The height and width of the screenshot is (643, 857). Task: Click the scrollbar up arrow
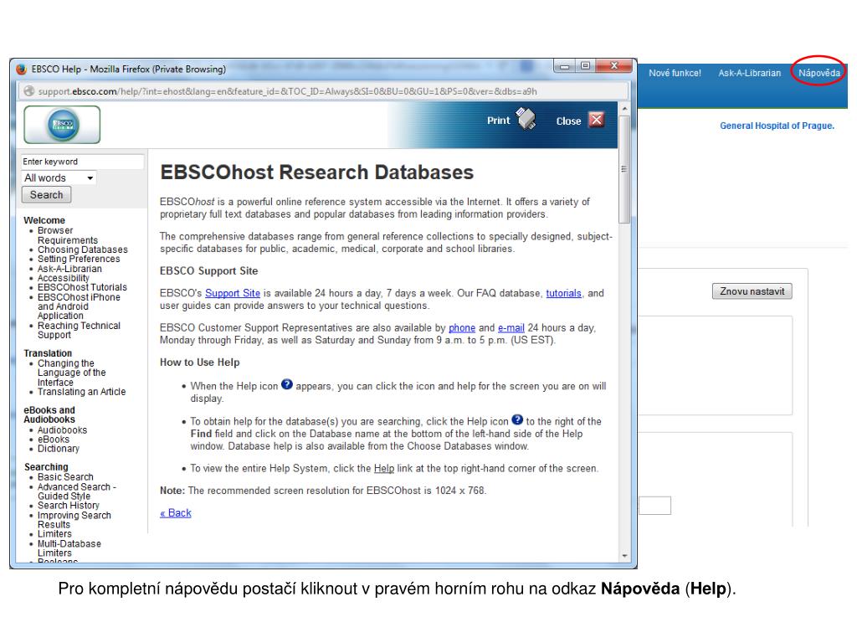624,109
